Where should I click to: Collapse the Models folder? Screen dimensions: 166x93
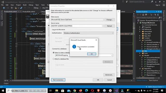point(140,55)
